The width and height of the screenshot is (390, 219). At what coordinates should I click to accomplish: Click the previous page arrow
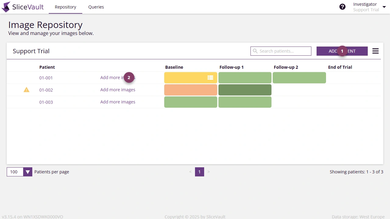pyautogui.click(x=190, y=172)
